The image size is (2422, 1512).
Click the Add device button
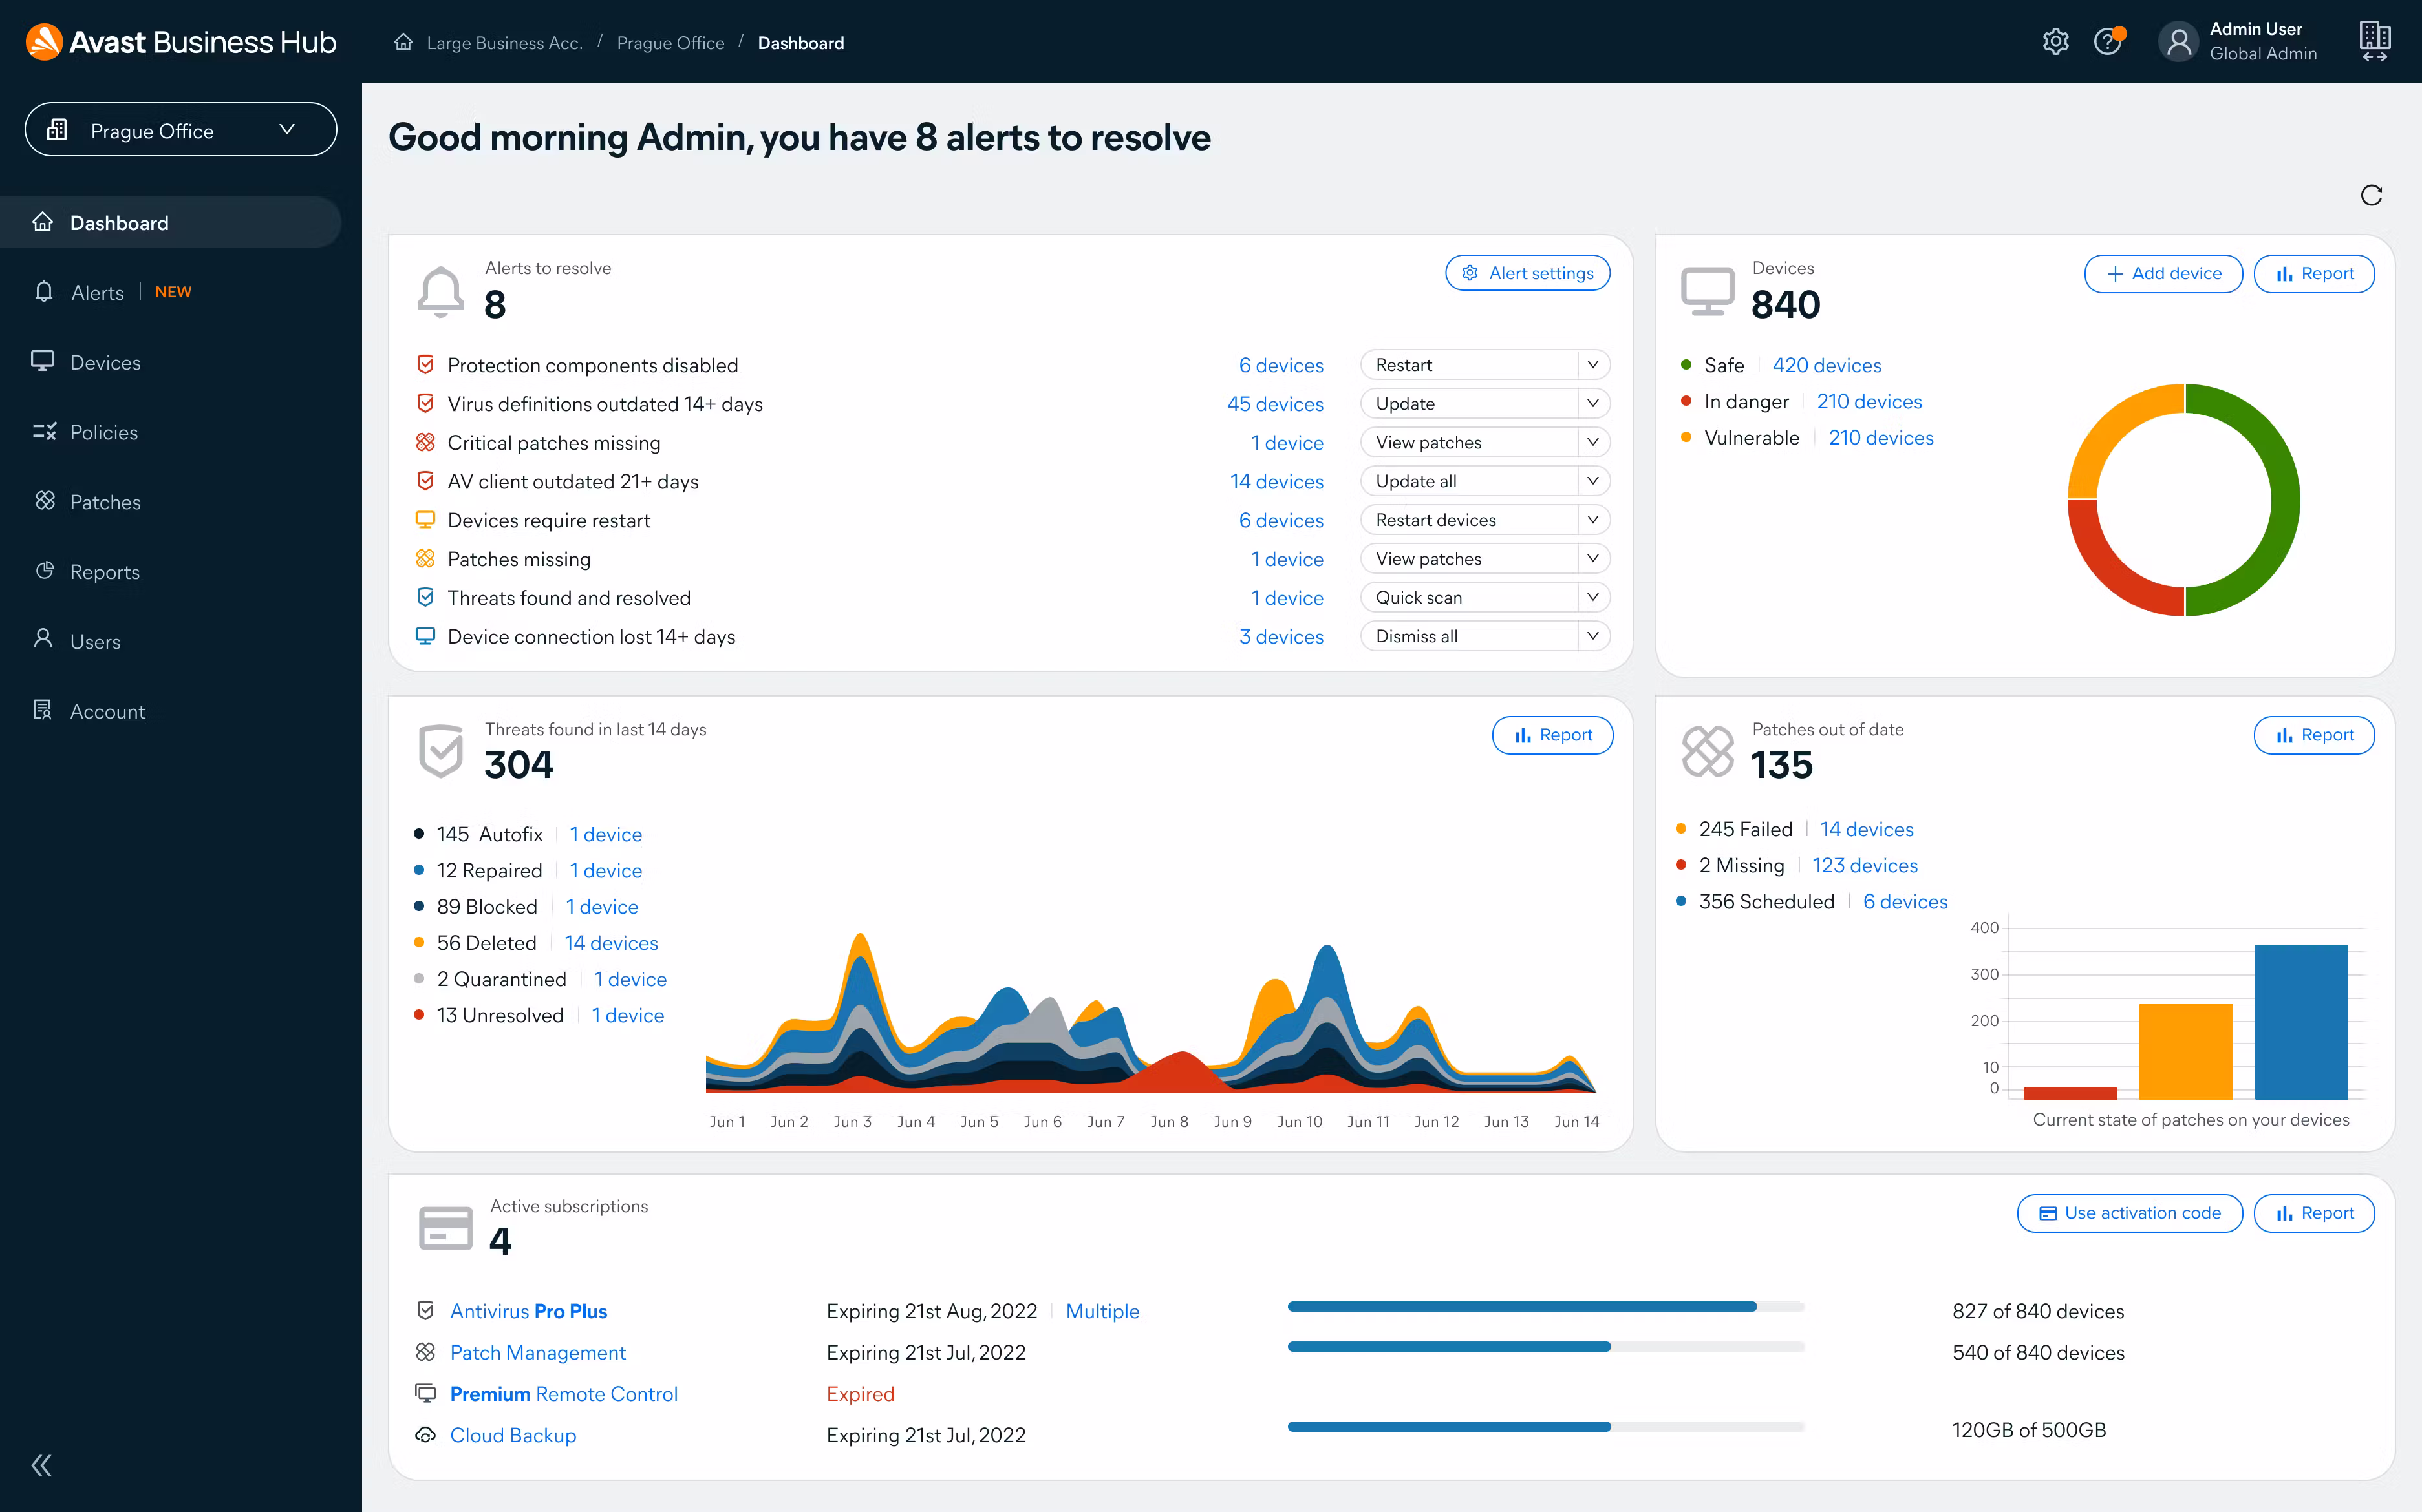[2162, 273]
